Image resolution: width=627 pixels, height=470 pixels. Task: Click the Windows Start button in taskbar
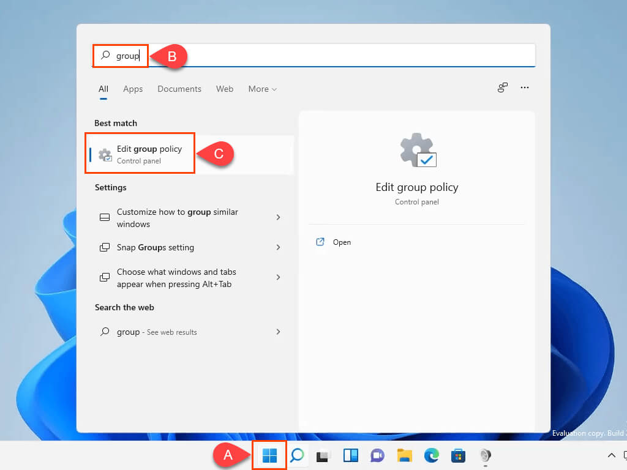pyautogui.click(x=269, y=455)
